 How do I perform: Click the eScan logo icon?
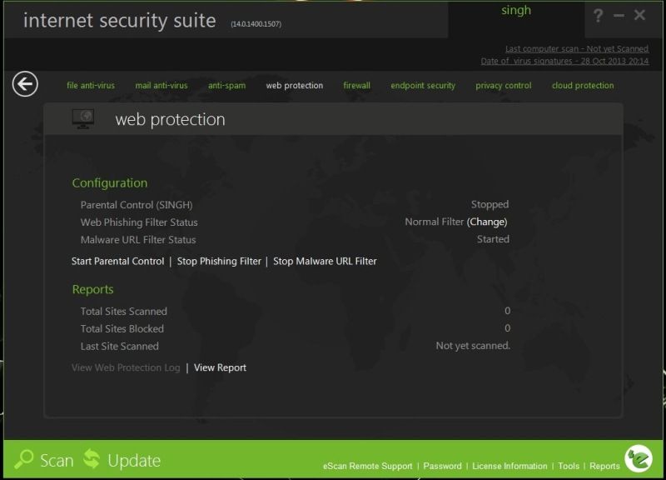639,458
